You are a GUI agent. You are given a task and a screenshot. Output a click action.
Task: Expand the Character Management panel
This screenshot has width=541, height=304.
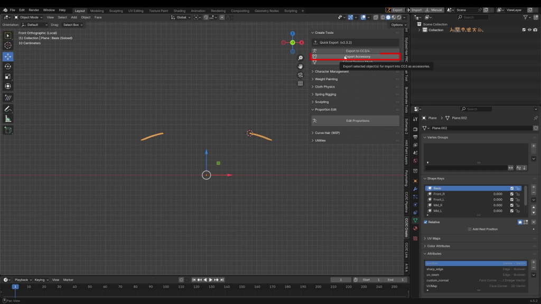(332, 72)
